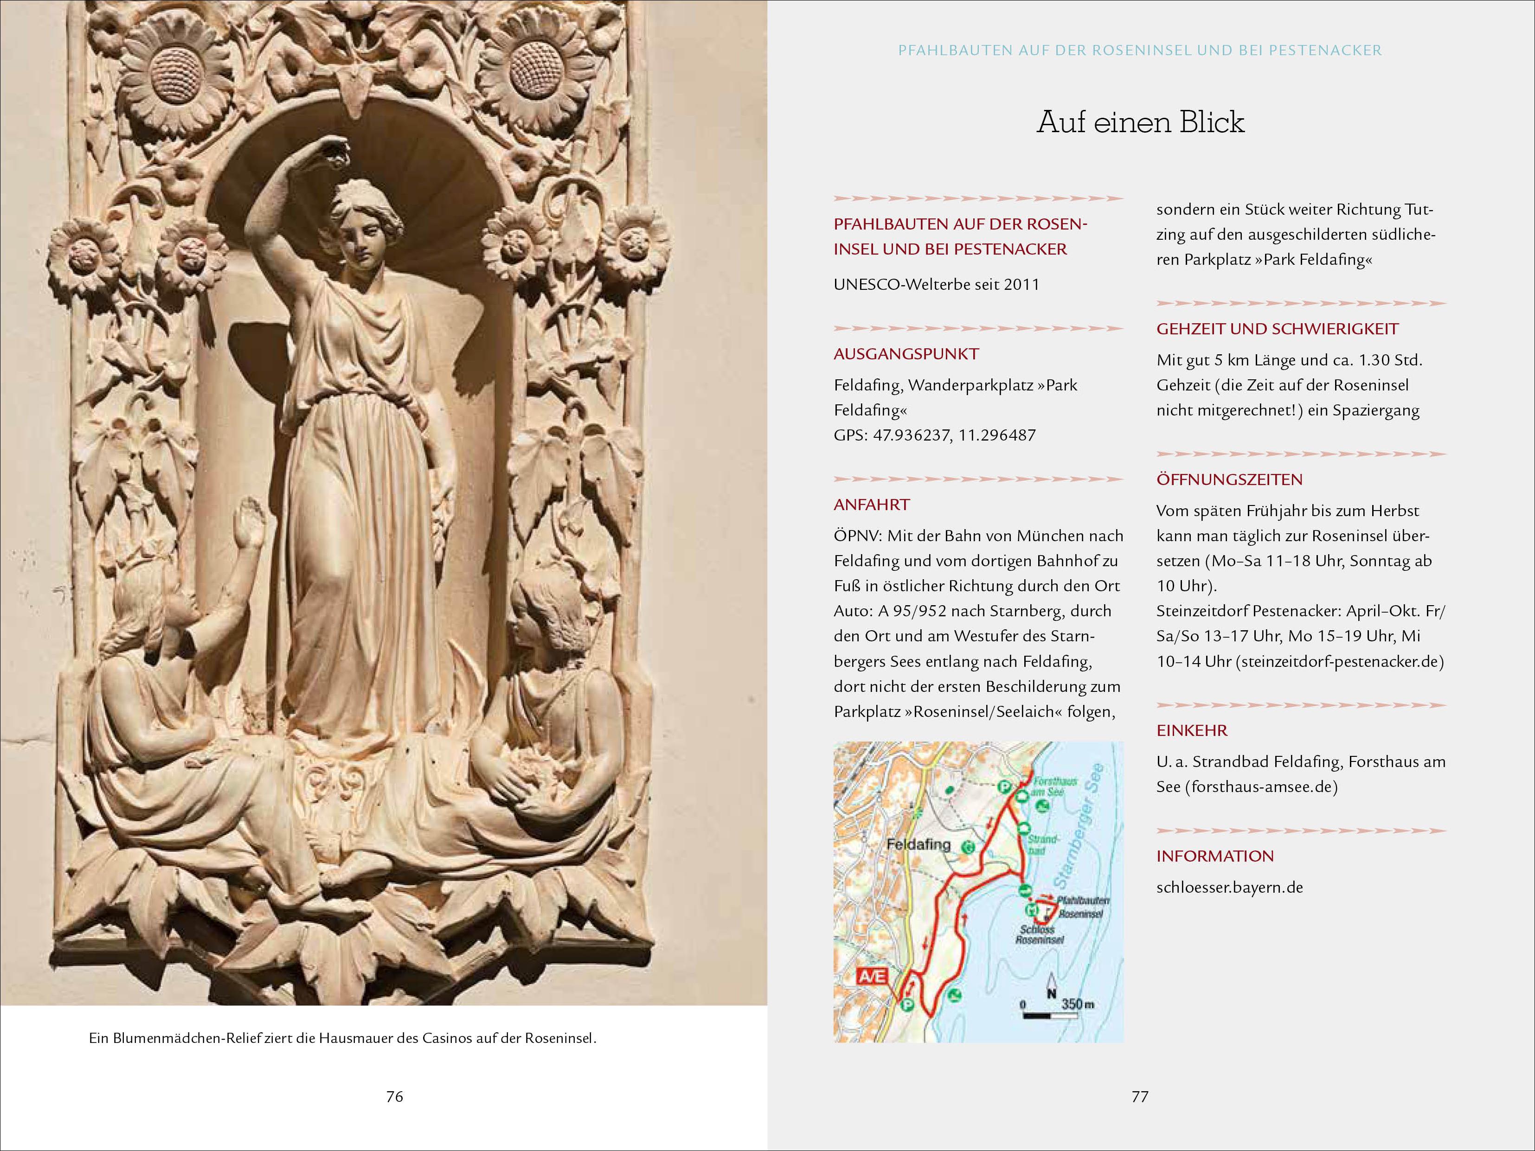Click the map scale bar showing 350 m

coord(1051,1015)
